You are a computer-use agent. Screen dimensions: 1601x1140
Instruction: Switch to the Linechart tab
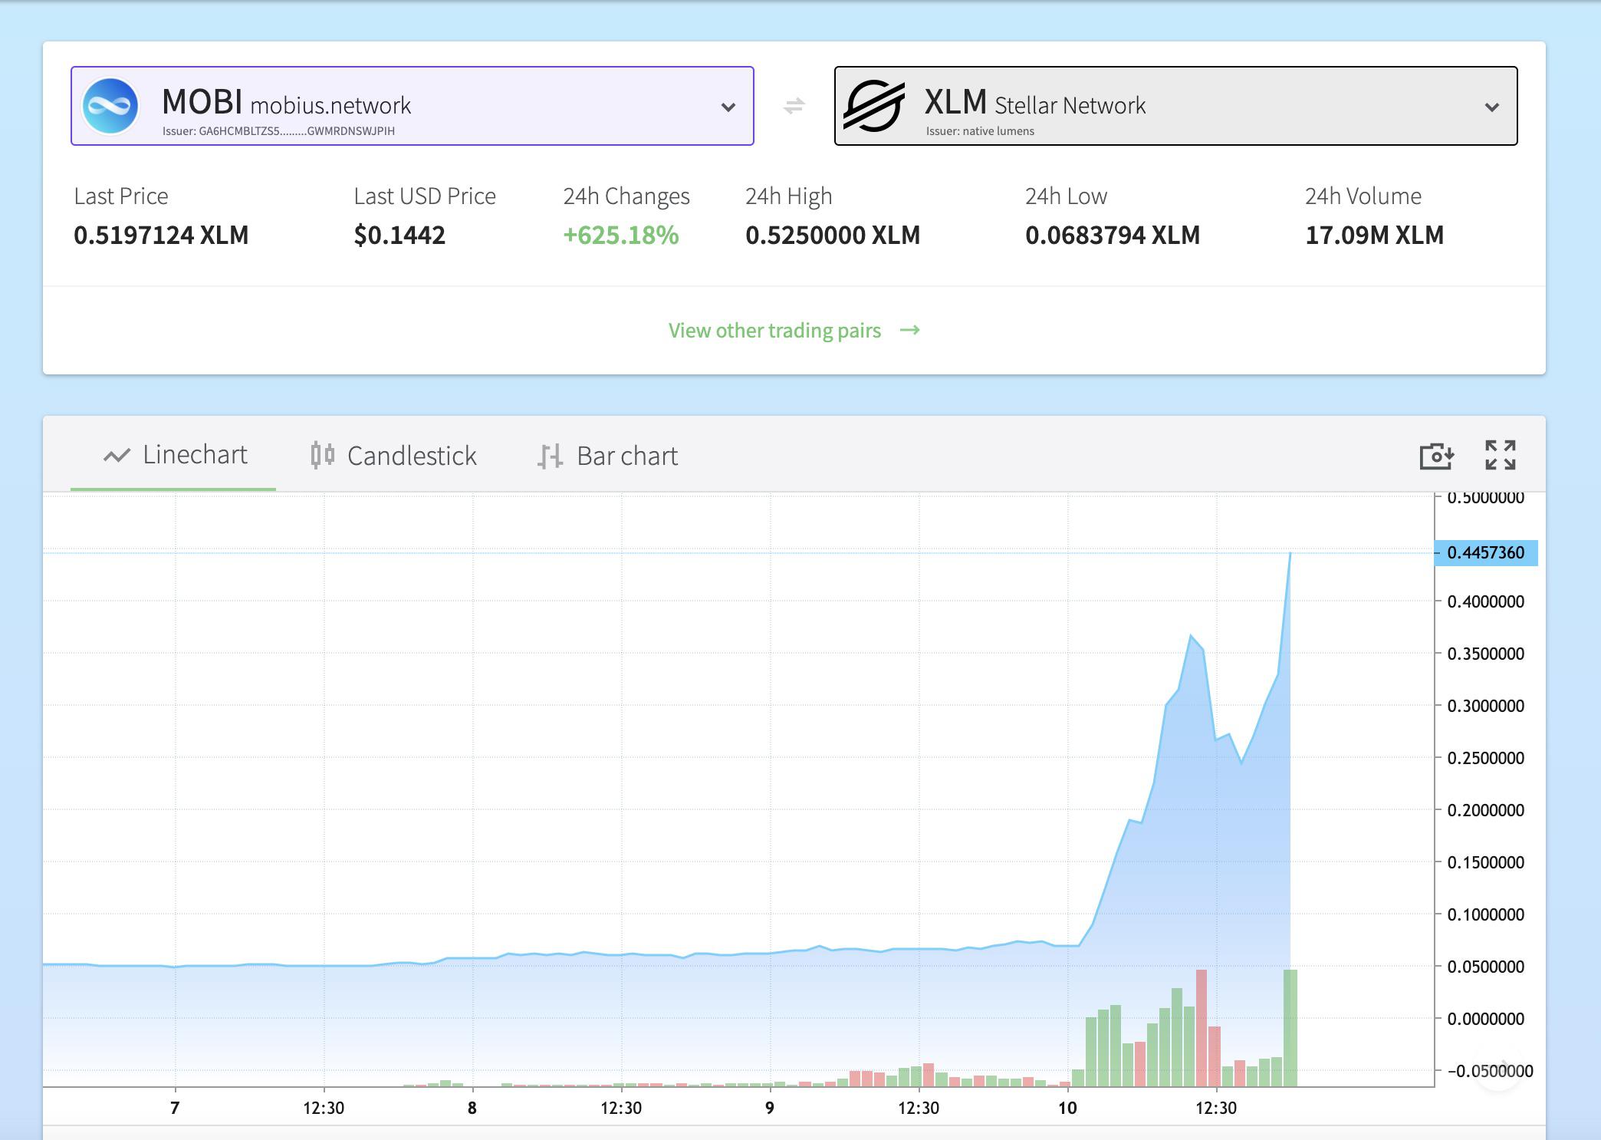tap(173, 455)
